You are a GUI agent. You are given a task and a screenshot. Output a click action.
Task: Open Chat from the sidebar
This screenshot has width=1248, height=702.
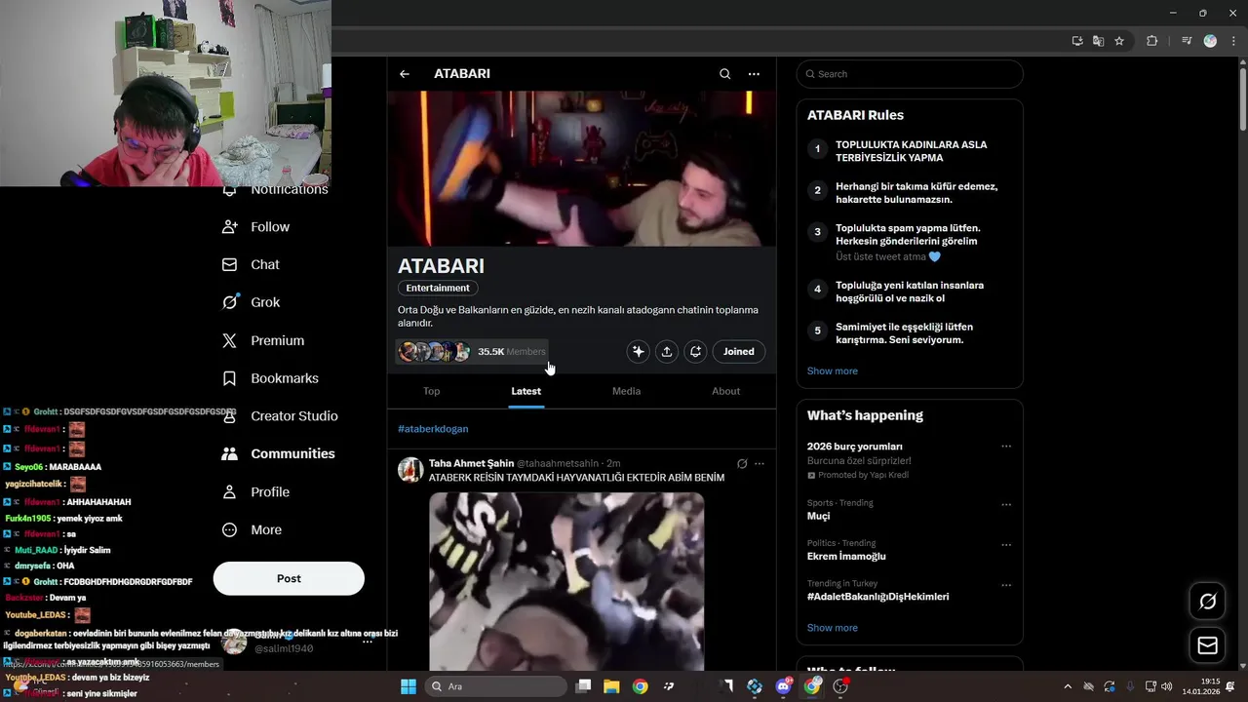(x=252, y=264)
